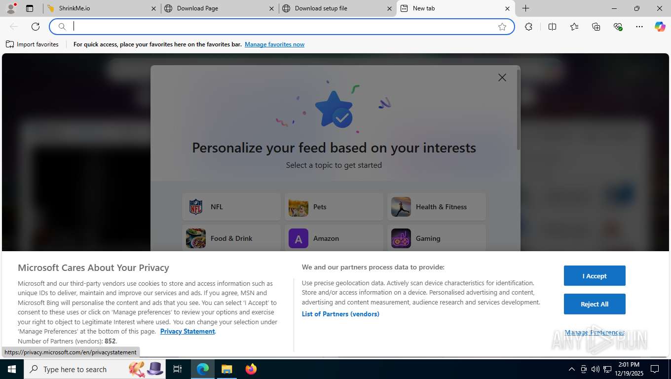Add this page to favorites star
The width and height of the screenshot is (671, 379).
[x=502, y=27]
